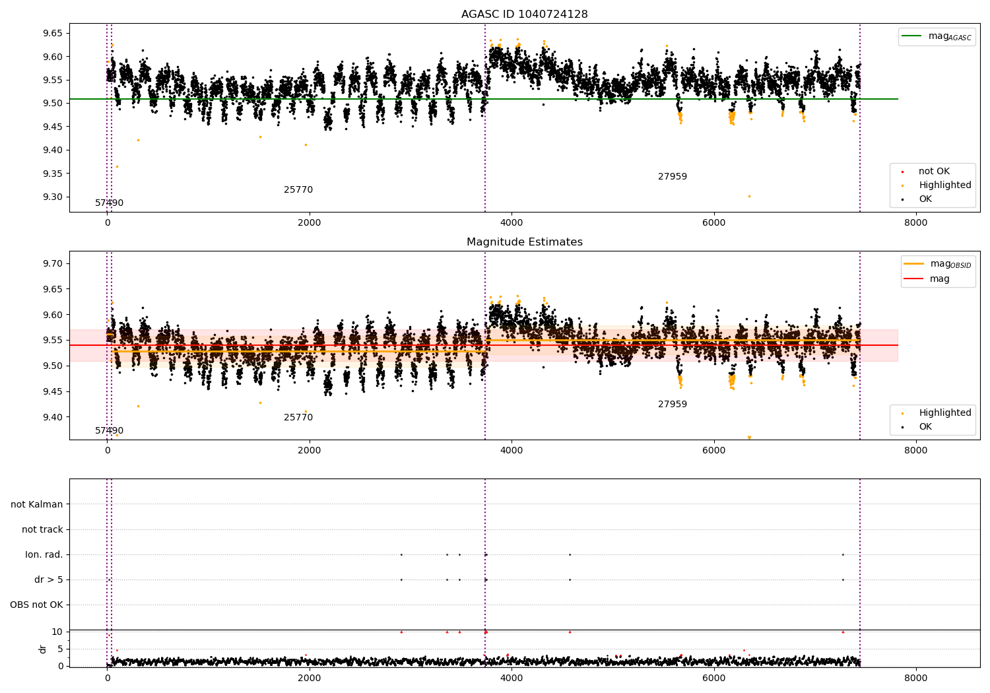Click the '9.70' tick on the middle plot
The image size is (990, 693).
click(53, 263)
